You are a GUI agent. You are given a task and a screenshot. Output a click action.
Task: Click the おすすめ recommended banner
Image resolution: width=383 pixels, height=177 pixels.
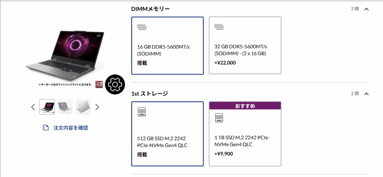[x=245, y=106]
